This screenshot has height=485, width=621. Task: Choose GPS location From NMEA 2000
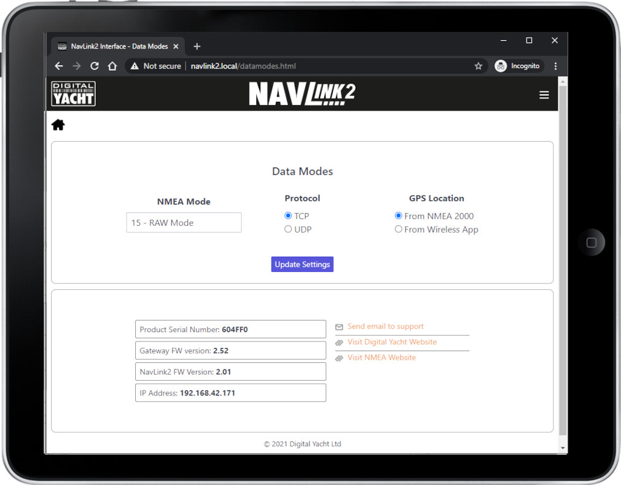coord(399,216)
